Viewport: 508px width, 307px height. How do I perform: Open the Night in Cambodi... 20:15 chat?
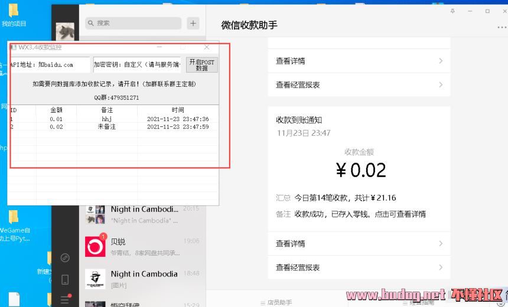(142, 214)
